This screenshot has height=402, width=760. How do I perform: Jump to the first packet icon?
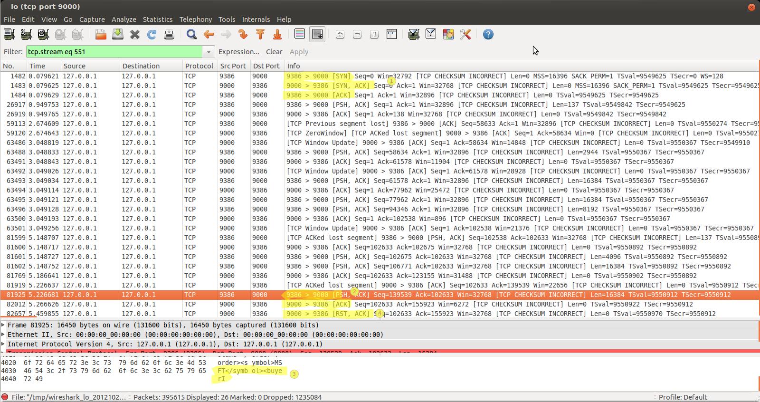(260, 34)
